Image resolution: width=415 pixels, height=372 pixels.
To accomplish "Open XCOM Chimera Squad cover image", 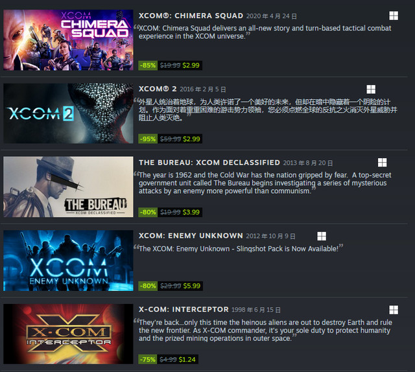I will tap(68, 40).
